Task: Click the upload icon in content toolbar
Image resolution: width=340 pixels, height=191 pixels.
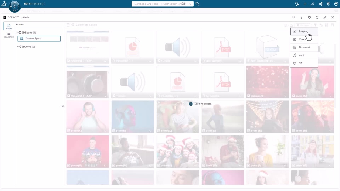Action: coord(291,25)
